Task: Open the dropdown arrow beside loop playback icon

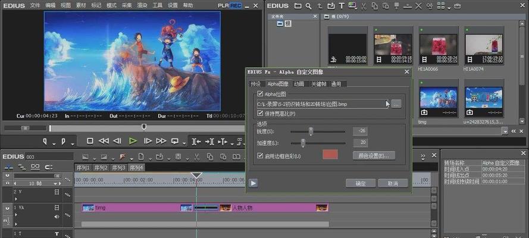Action: [x=184, y=144]
